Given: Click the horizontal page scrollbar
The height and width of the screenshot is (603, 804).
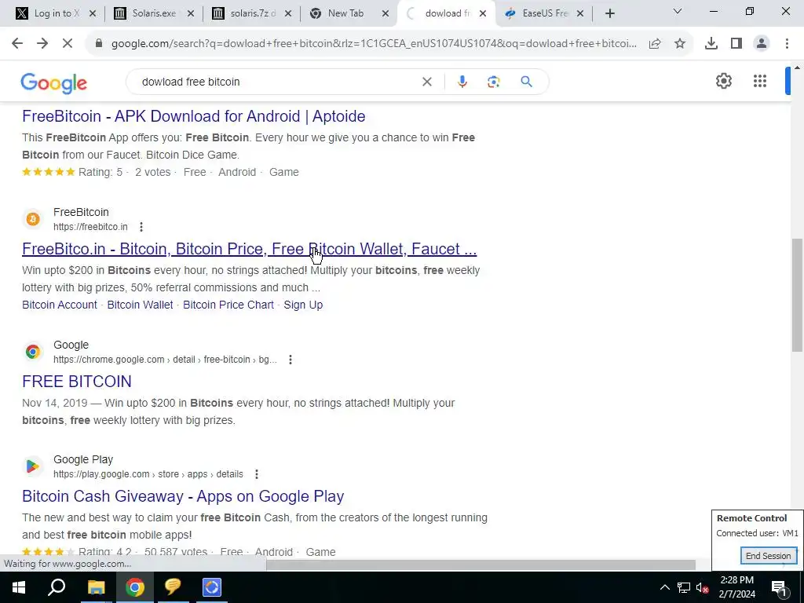Looking at the screenshot, I should pyautogui.click(x=481, y=565).
